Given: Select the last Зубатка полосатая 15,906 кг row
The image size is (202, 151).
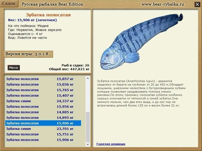Looking at the screenshot, I should [x=43, y=140].
